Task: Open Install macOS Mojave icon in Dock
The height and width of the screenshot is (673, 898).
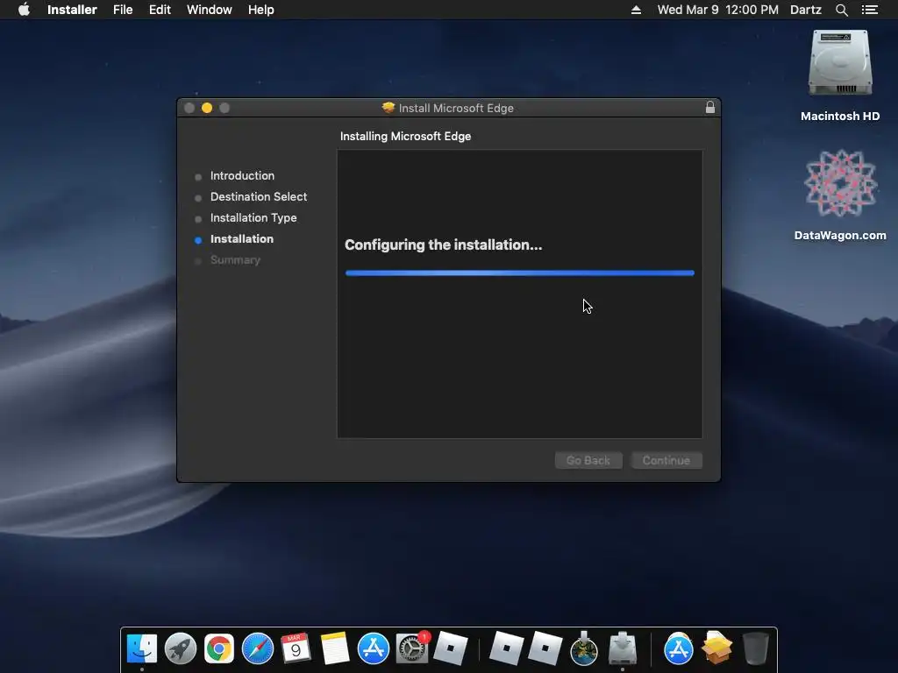Action: click(584, 648)
